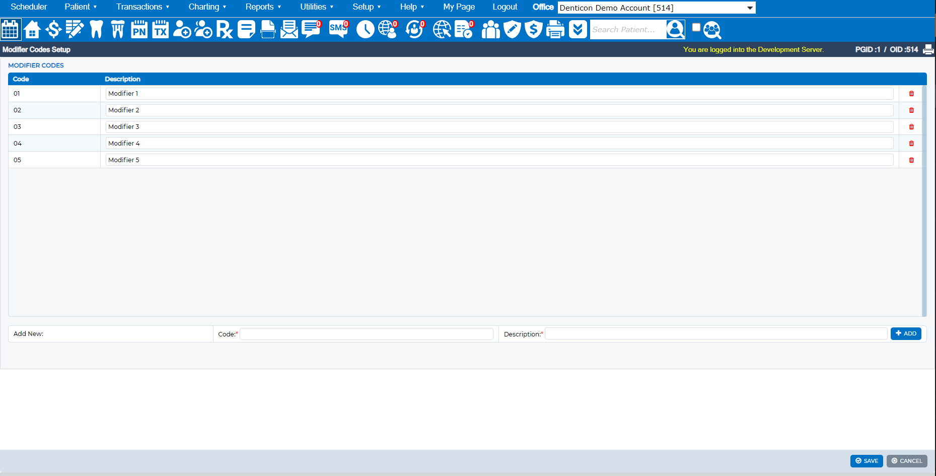Click the group search magnifier icon
The width and height of the screenshot is (936, 476).
712,30
